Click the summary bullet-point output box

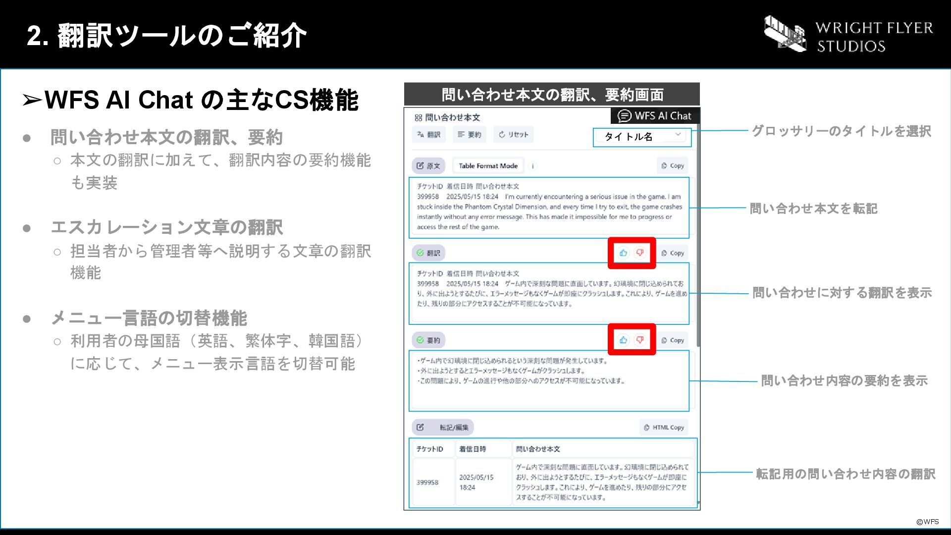(549, 380)
